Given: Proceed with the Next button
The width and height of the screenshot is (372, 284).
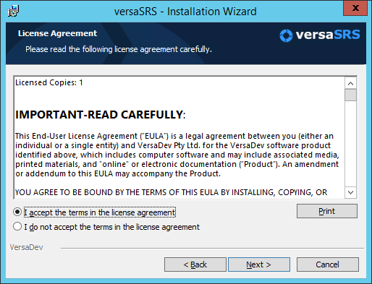Looking at the screenshot, I should [259, 264].
